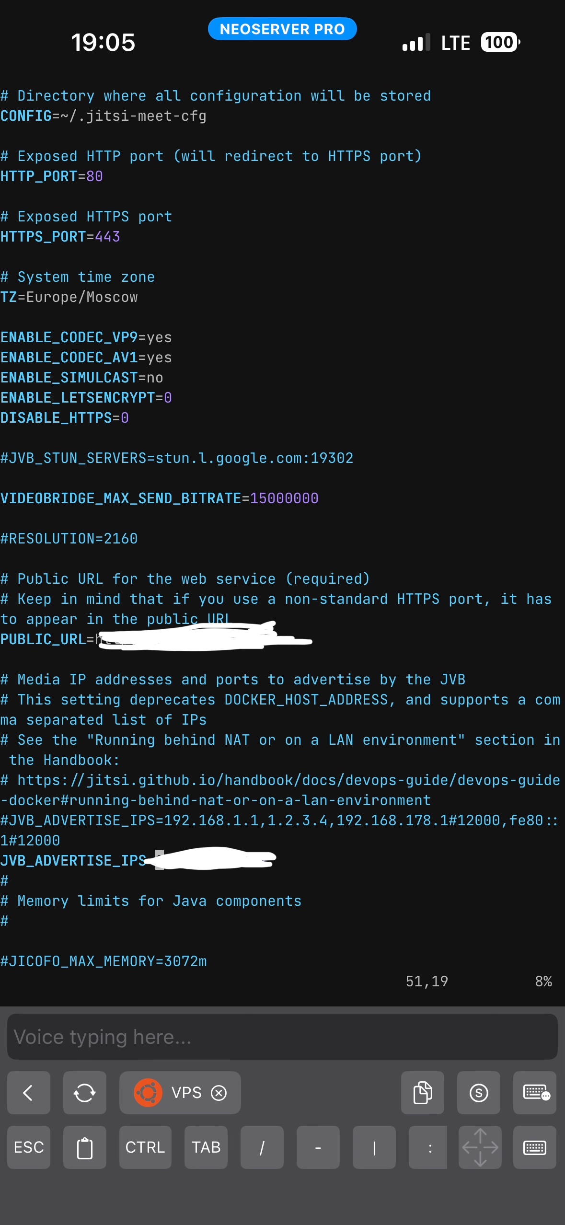Screen dimensions: 565x1225
Task: Open the snippets S icon
Action: click(479, 1093)
